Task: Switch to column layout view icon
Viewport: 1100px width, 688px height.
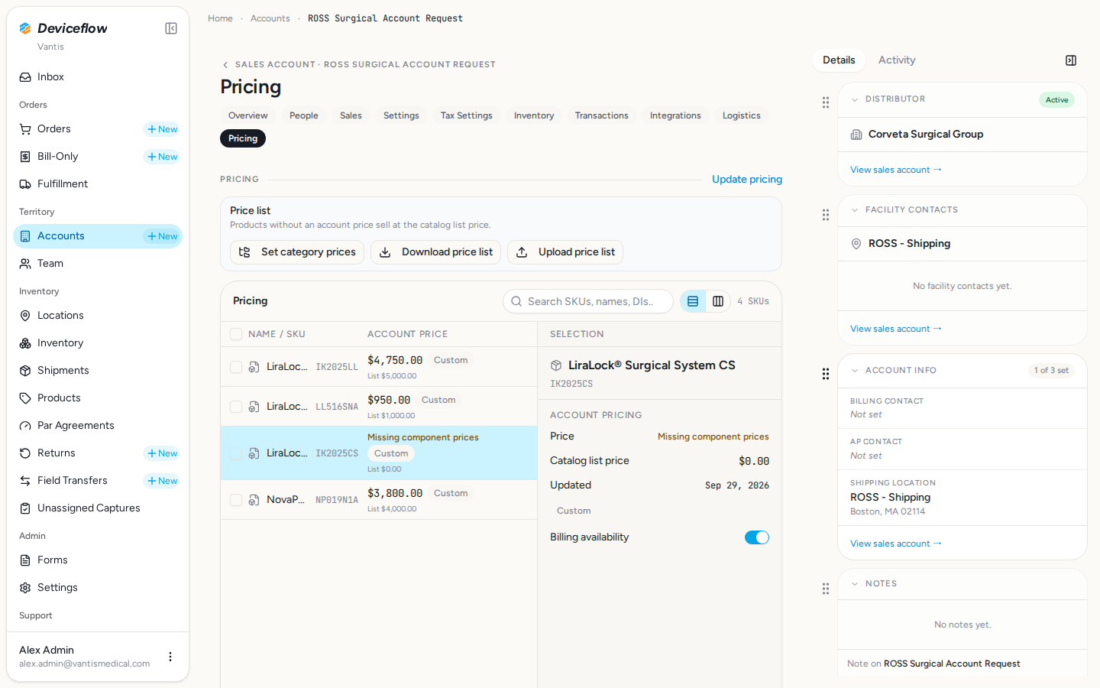Action: pos(718,301)
